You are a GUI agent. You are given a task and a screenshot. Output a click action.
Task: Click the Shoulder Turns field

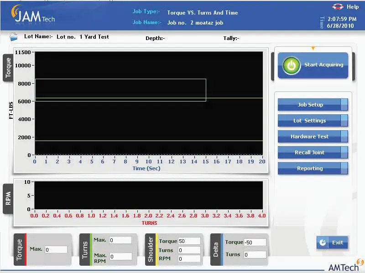point(189,250)
